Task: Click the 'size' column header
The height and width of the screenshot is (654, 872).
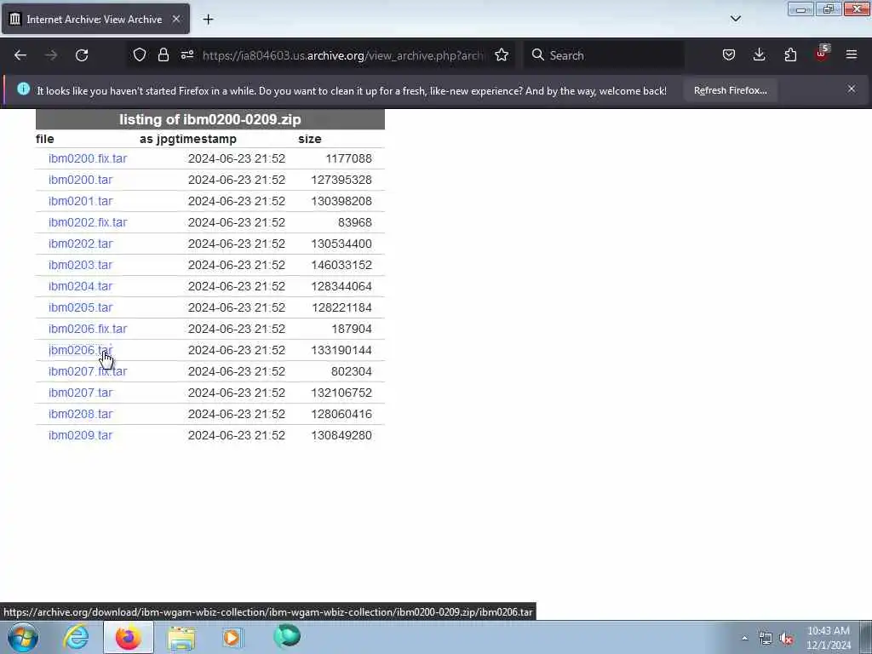Action: coord(310,139)
